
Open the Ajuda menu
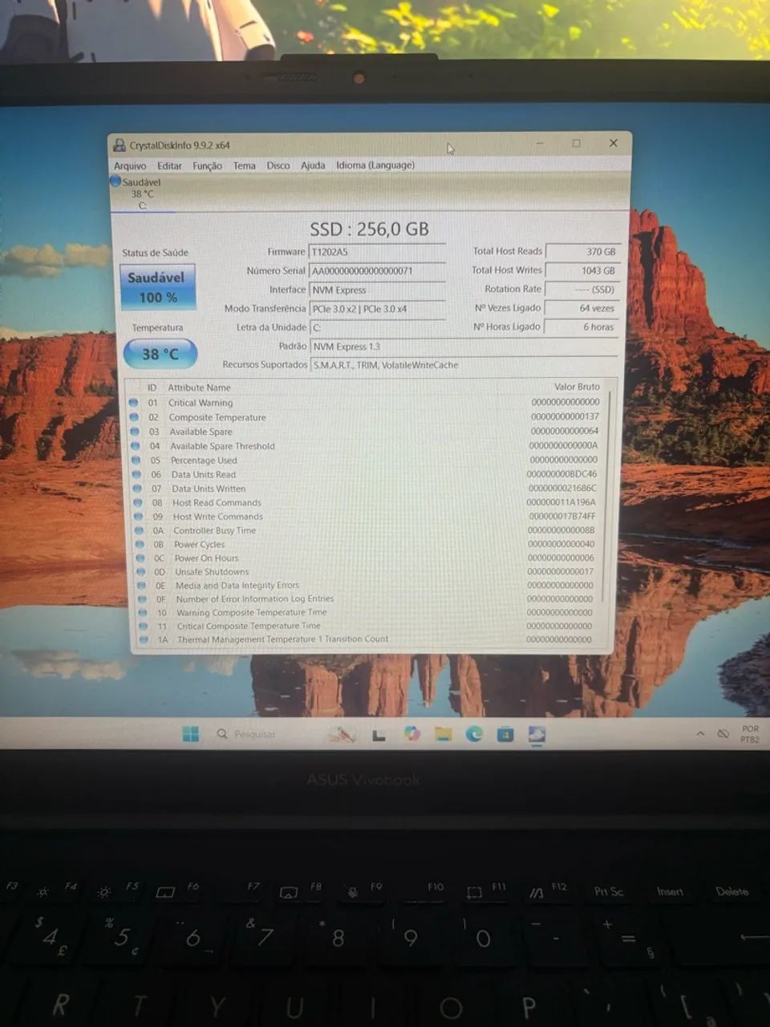click(313, 165)
